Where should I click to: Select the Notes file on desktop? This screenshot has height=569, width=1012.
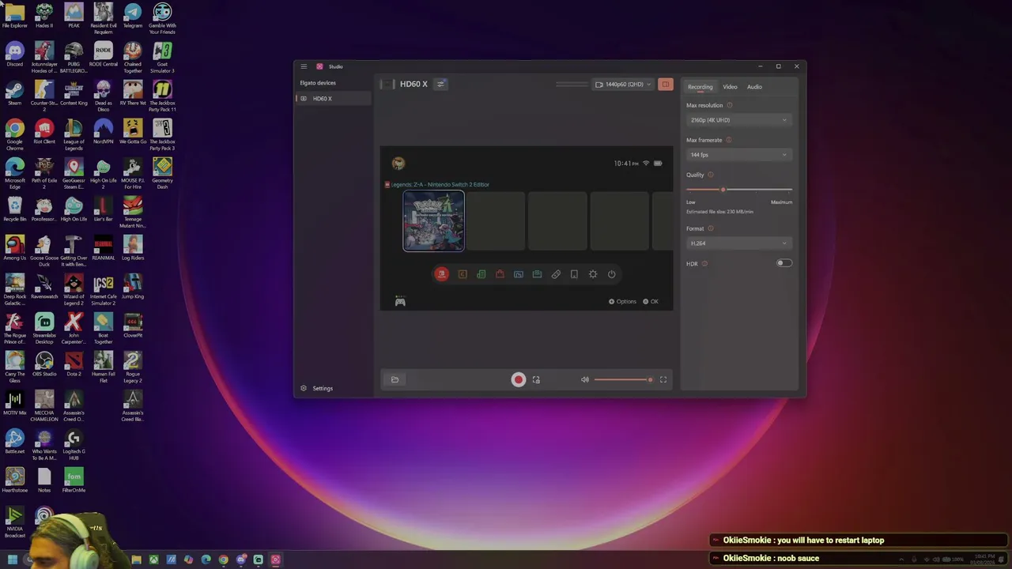point(44,480)
